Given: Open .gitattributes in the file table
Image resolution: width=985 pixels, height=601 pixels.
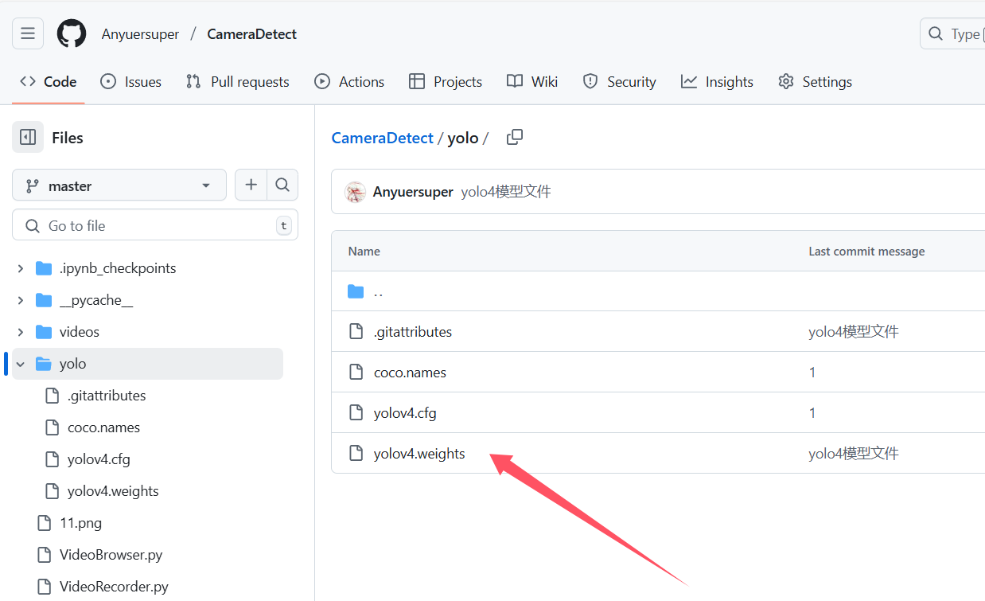Looking at the screenshot, I should 413,332.
